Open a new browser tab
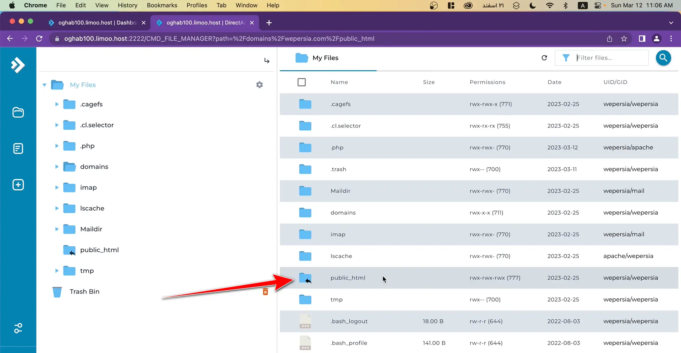Image resolution: width=681 pixels, height=353 pixels. click(269, 23)
